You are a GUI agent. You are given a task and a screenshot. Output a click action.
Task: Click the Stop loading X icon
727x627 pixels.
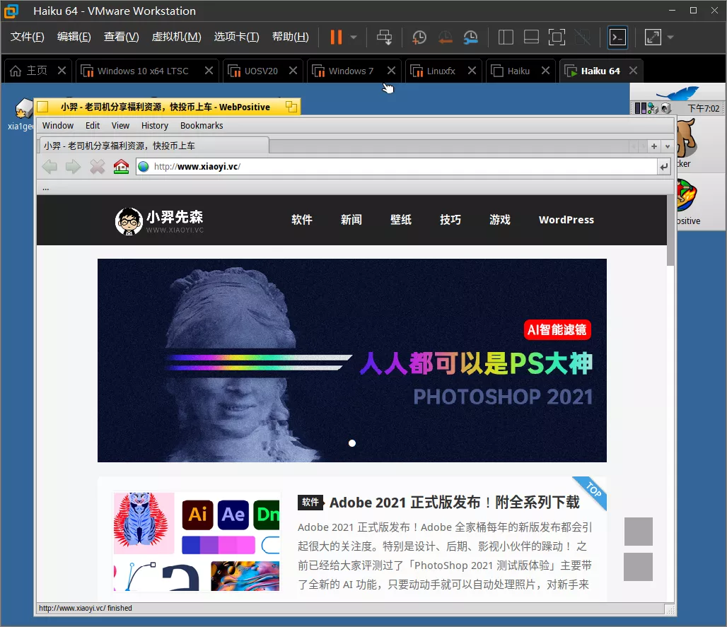pyautogui.click(x=97, y=167)
